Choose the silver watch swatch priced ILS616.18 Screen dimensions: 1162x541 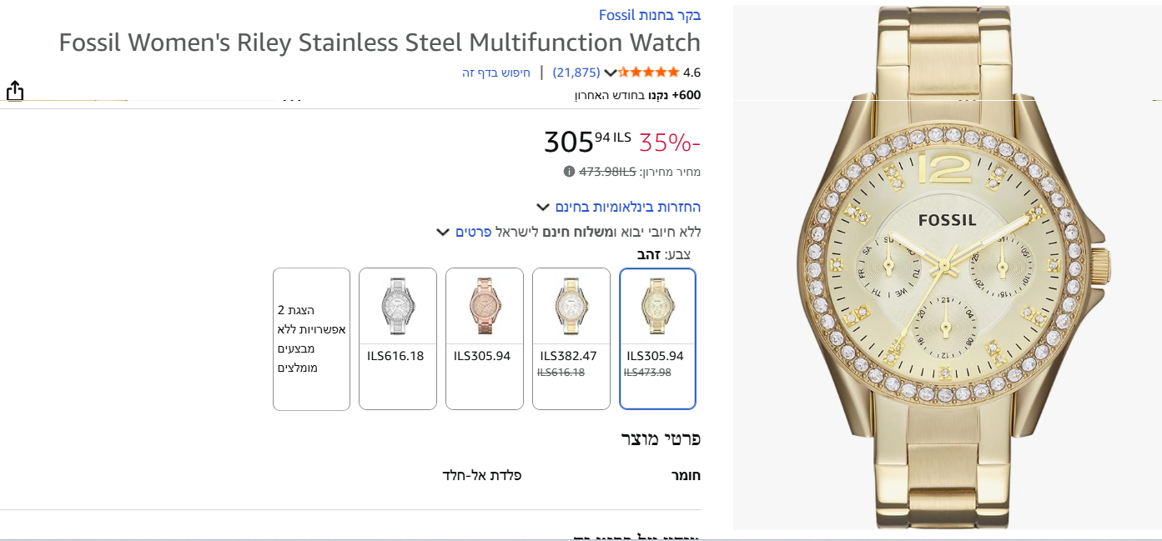[398, 338]
